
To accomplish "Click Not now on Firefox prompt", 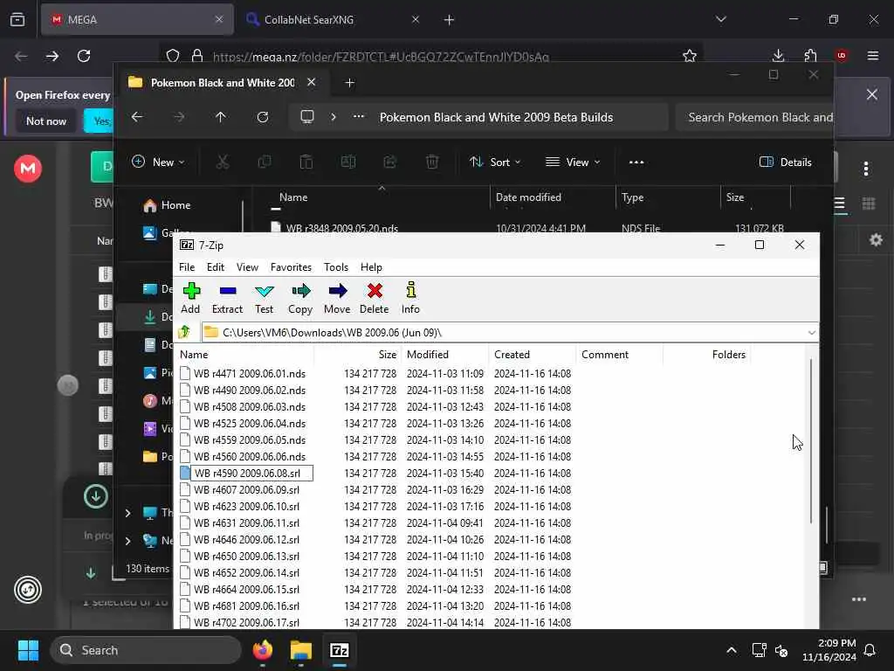I will point(46,121).
